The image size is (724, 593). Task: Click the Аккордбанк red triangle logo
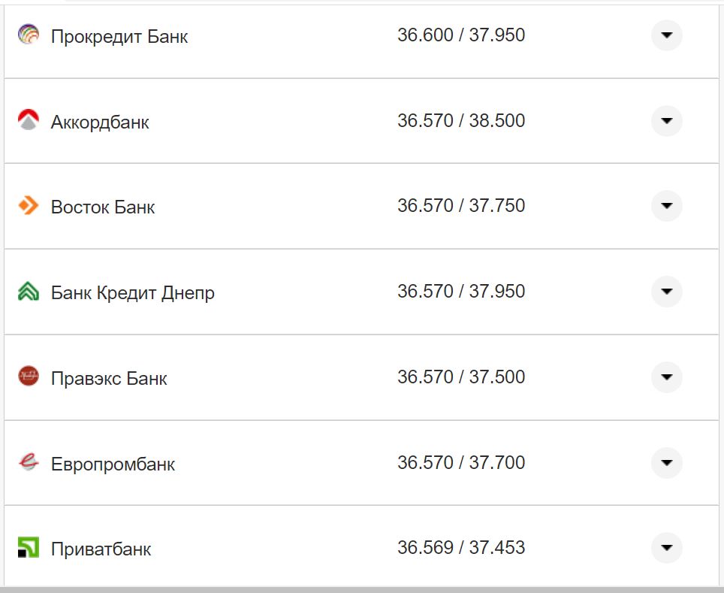28,120
